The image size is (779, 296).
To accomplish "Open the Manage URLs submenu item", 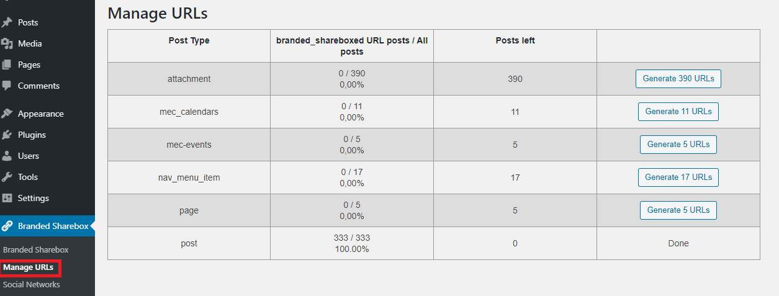I will pos(28,267).
